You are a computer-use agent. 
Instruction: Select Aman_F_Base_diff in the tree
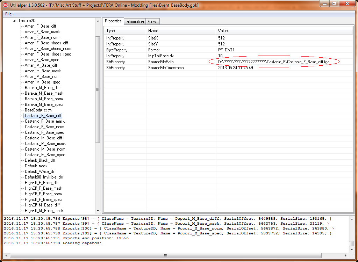pyautogui.click(x=40, y=26)
